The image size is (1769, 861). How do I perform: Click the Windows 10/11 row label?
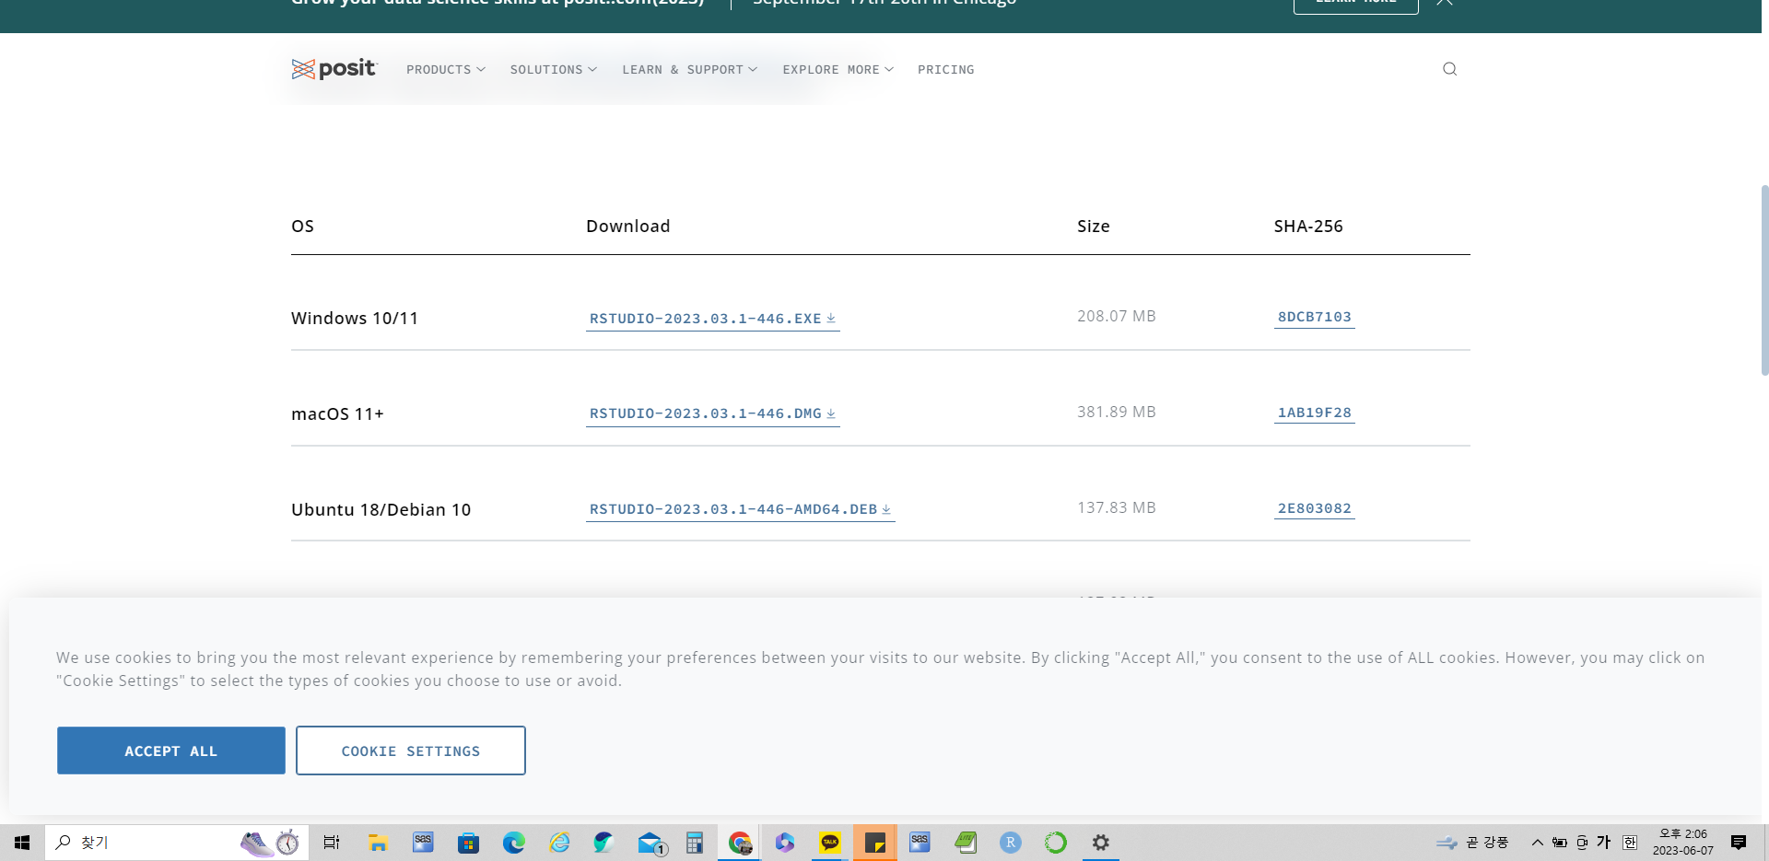coord(355,319)
